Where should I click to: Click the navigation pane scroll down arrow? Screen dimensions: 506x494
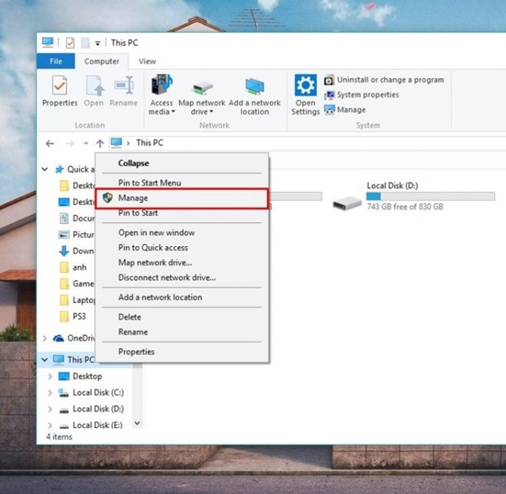tap(137, 423)
